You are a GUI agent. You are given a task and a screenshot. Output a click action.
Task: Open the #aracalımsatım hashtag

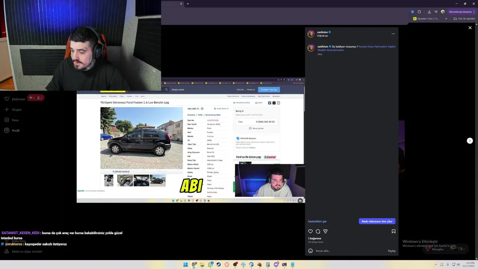coord(335,50)
